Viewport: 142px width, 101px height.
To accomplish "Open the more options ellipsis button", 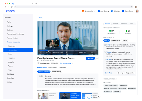I will click(x=97, y=58).
